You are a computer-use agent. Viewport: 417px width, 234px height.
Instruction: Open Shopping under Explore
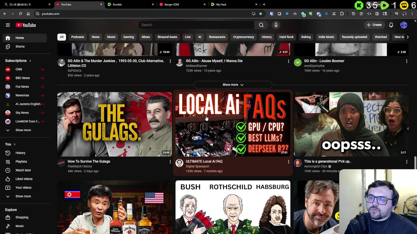25,217
